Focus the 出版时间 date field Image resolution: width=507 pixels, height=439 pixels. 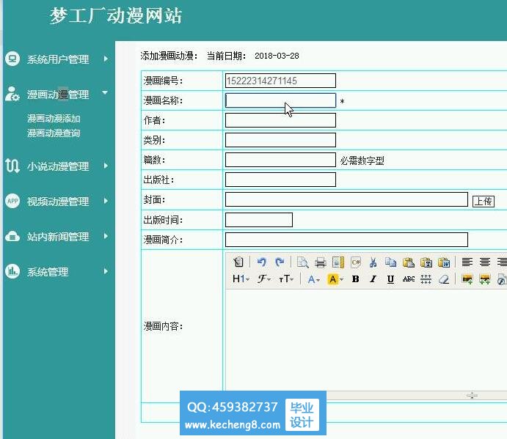(259, 220)
